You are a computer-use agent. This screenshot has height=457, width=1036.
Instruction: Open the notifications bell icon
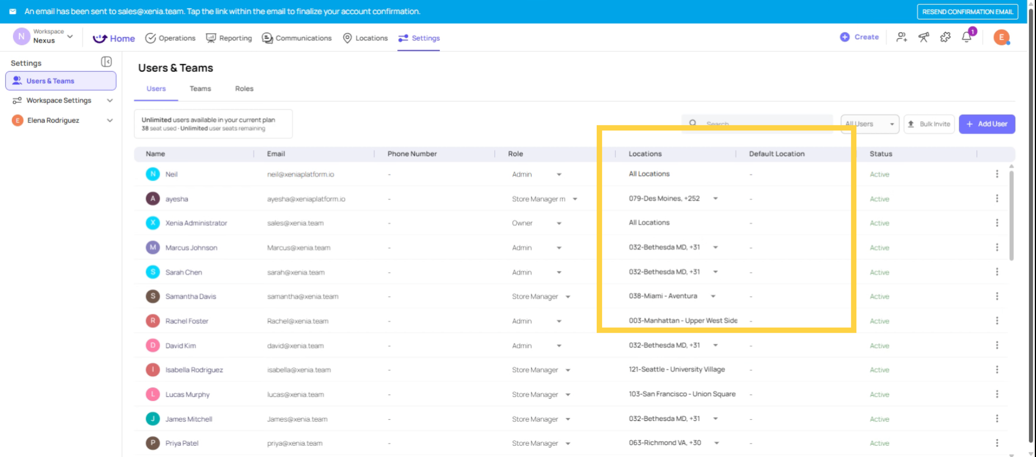coord(966,37)
